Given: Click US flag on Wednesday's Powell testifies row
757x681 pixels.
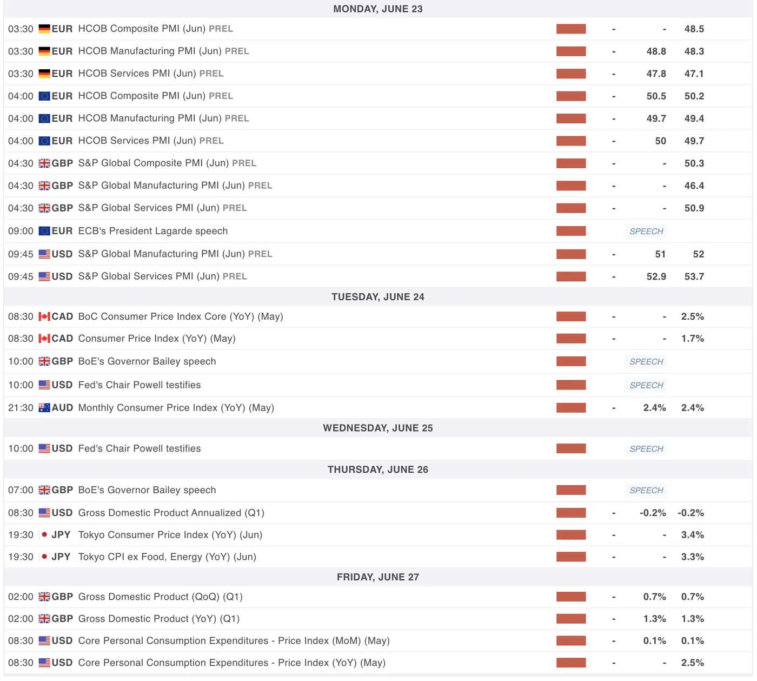Looking at the screenshot, I should 44,448.
